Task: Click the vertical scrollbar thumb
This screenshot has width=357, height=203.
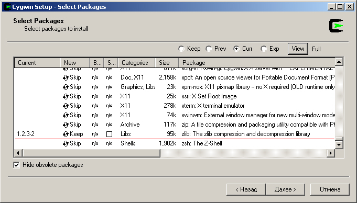Action: pyautogui.click(x=339, y=139)
